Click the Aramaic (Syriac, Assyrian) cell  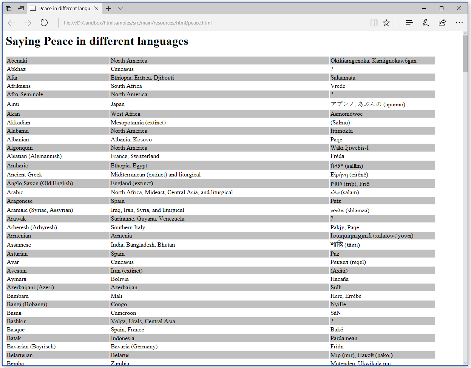point(58,210)
